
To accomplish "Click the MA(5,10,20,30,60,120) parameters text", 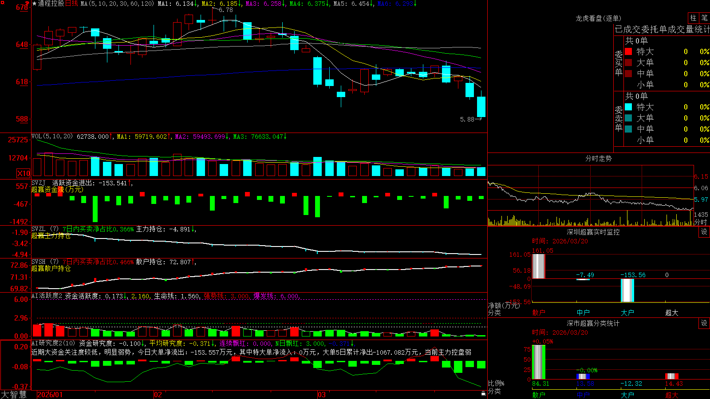I will (x=117, y=4).
